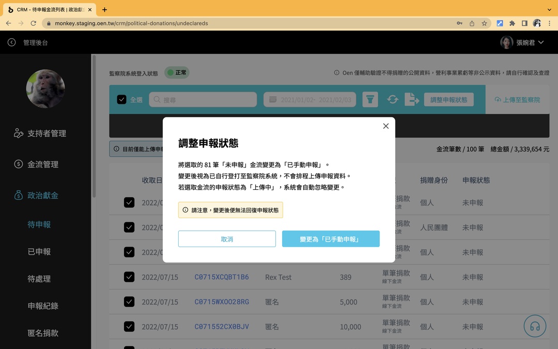Expand the 張婉君 account dropdown

tap(540, 42)
